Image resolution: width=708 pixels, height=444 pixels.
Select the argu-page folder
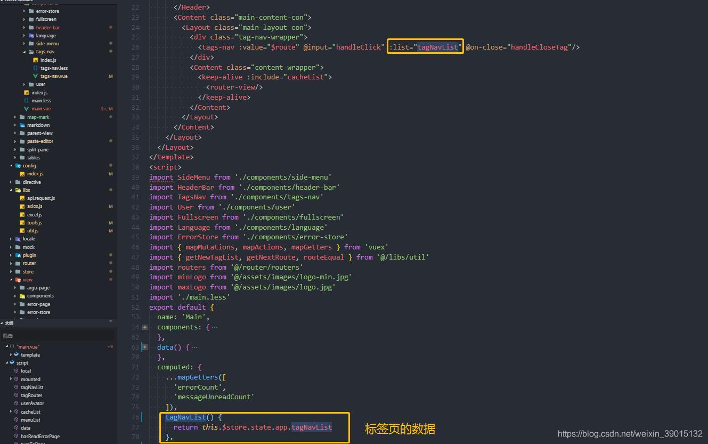(x=38, y=288)
